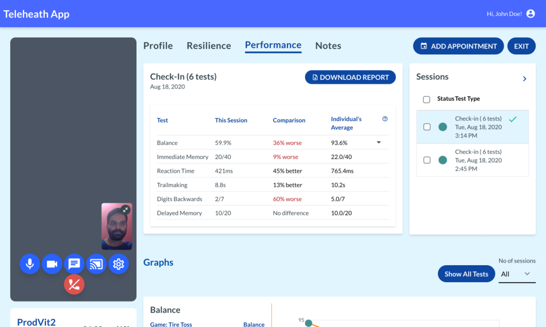546x327 pixels.
Task: Click the user account avatar icon
Action: (531, 14)
